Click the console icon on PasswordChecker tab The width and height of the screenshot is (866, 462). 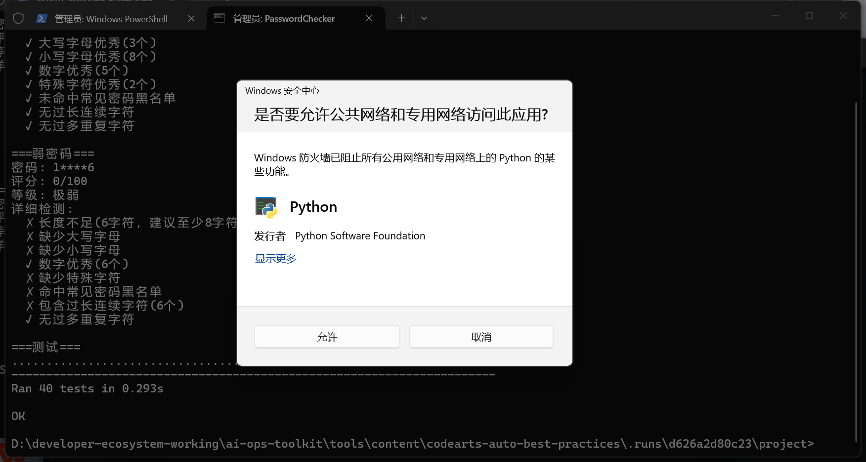coord(219,18)
